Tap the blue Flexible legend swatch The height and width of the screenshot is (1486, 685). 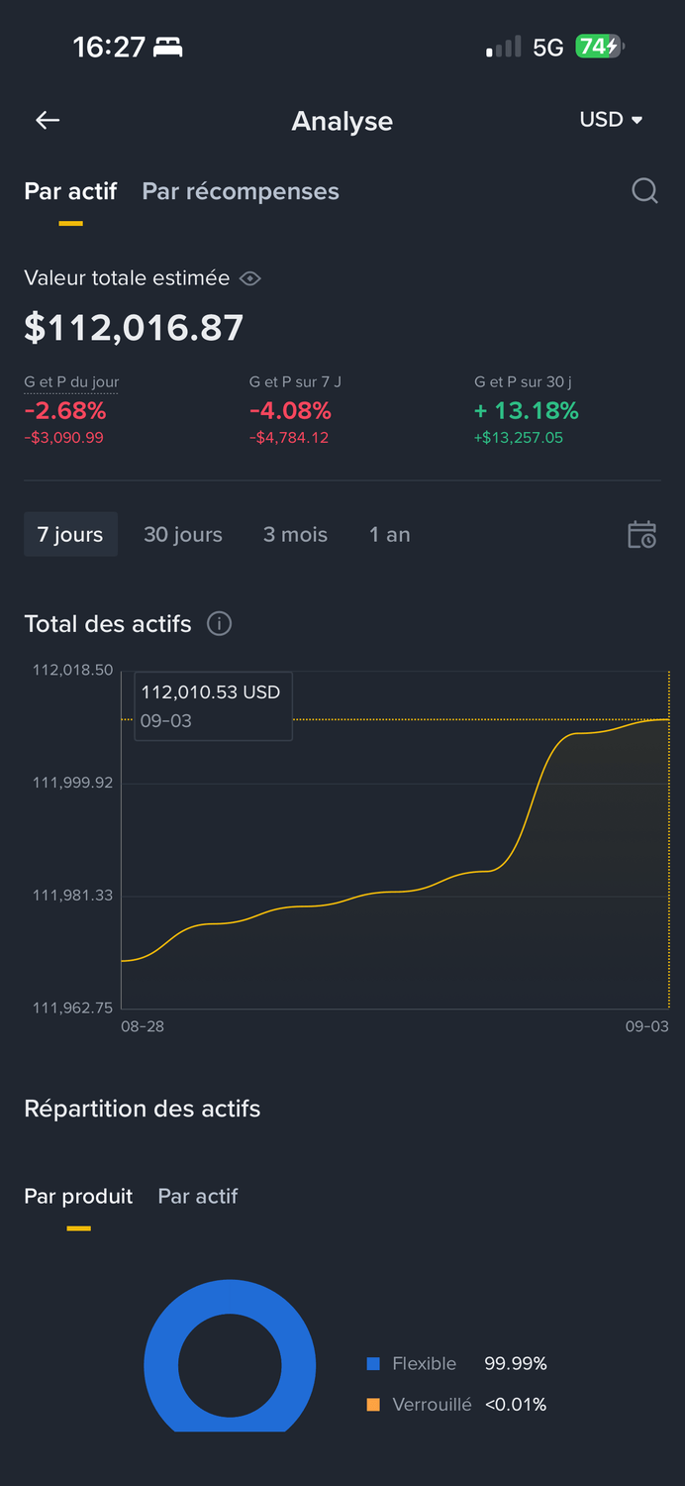pos(373,1364)
